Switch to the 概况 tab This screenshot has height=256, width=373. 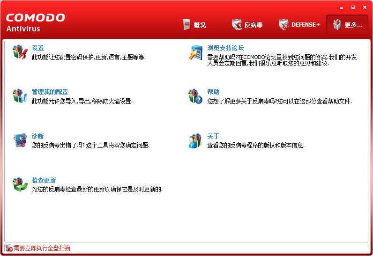tap(194, 24)
